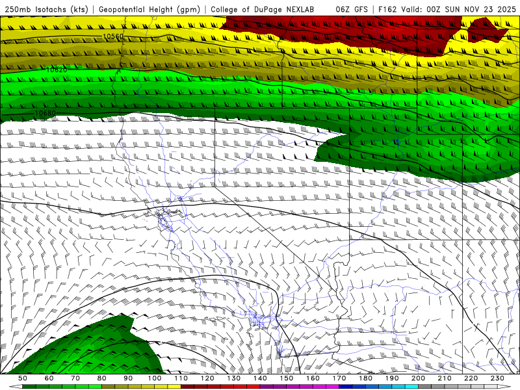This screenshot has height=390, width=520.
Task: Click the 70 value on the color scale
Action: pos(75,378)
